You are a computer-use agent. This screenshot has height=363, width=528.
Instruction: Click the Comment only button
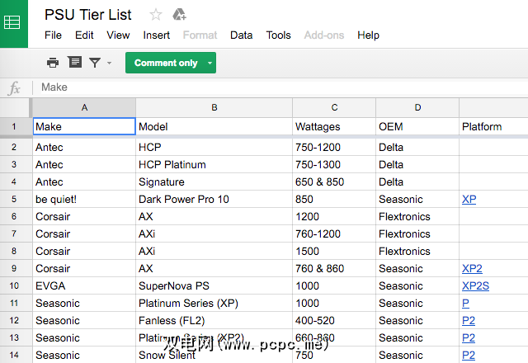[165, 63]
